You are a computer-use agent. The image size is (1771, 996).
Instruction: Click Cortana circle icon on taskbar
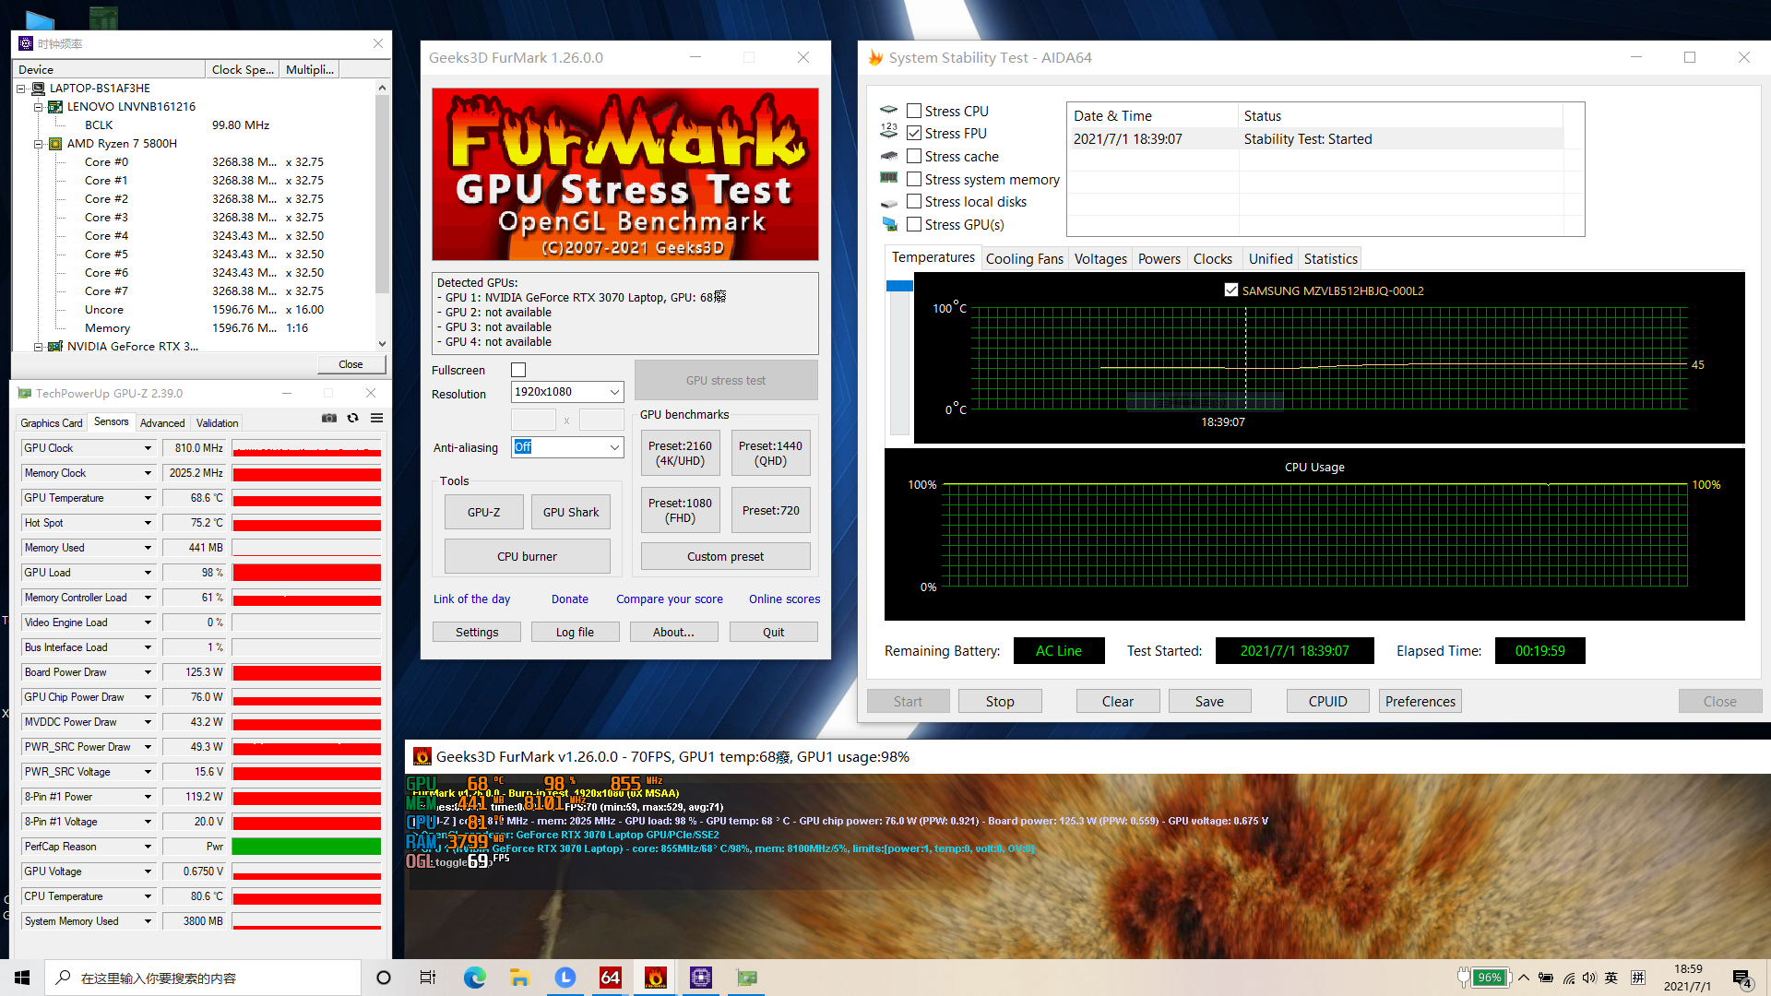pyautogui.click(x=384, y=978)
